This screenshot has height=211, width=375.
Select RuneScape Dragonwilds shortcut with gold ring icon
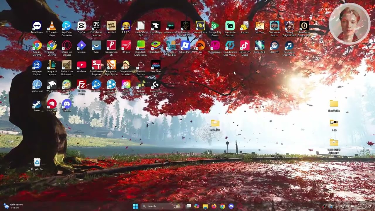tap(304, 26)
